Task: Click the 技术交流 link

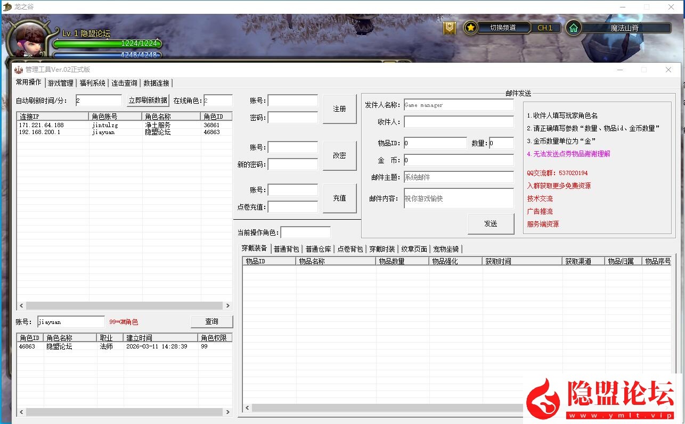Action: 540,198
